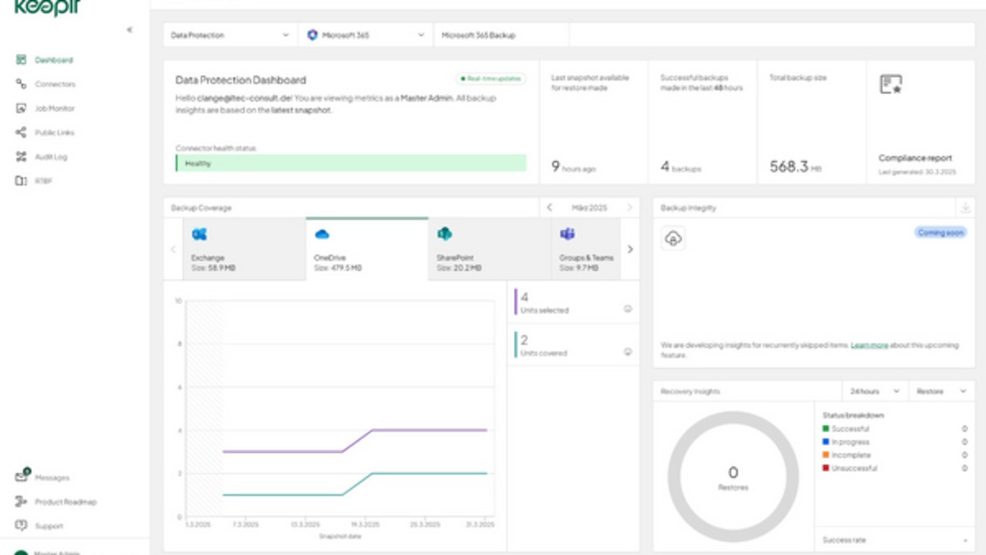Collapse the sidebar with double-chevron

click(x=130, y=30)
